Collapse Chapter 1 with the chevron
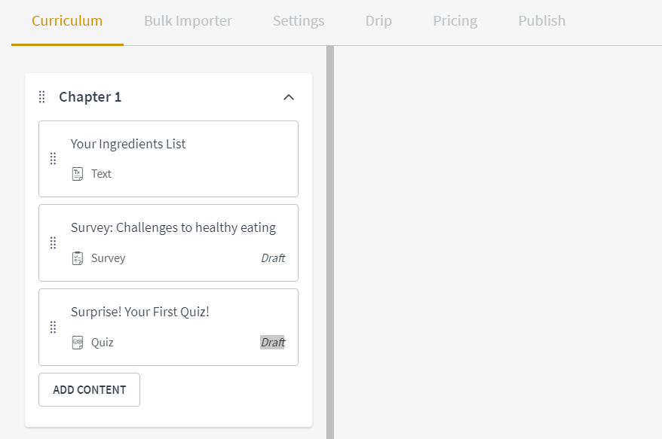This screenshot has width=662, height=439. coord(289,97)
